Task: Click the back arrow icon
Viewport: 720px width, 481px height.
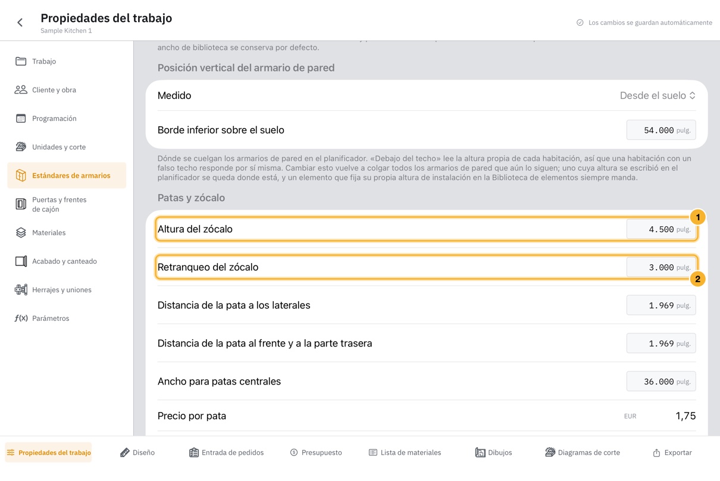Action: pyautogui.click(x=20, y=23)
